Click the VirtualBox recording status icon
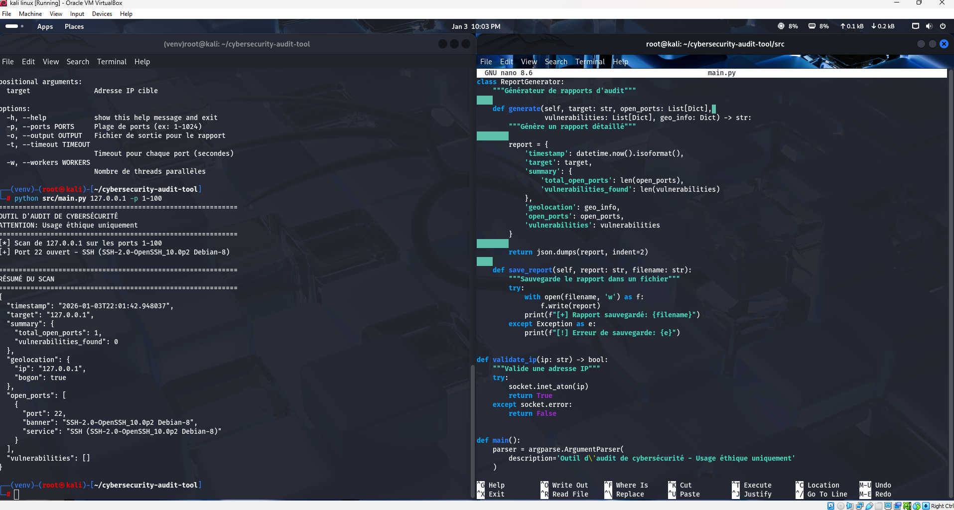Viewport: 954px width, 510px height. [898, 506]
